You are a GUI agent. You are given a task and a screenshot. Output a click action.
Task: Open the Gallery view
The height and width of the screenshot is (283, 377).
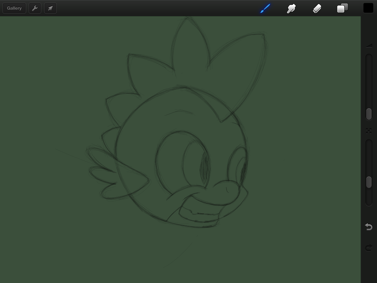(14, 8)
